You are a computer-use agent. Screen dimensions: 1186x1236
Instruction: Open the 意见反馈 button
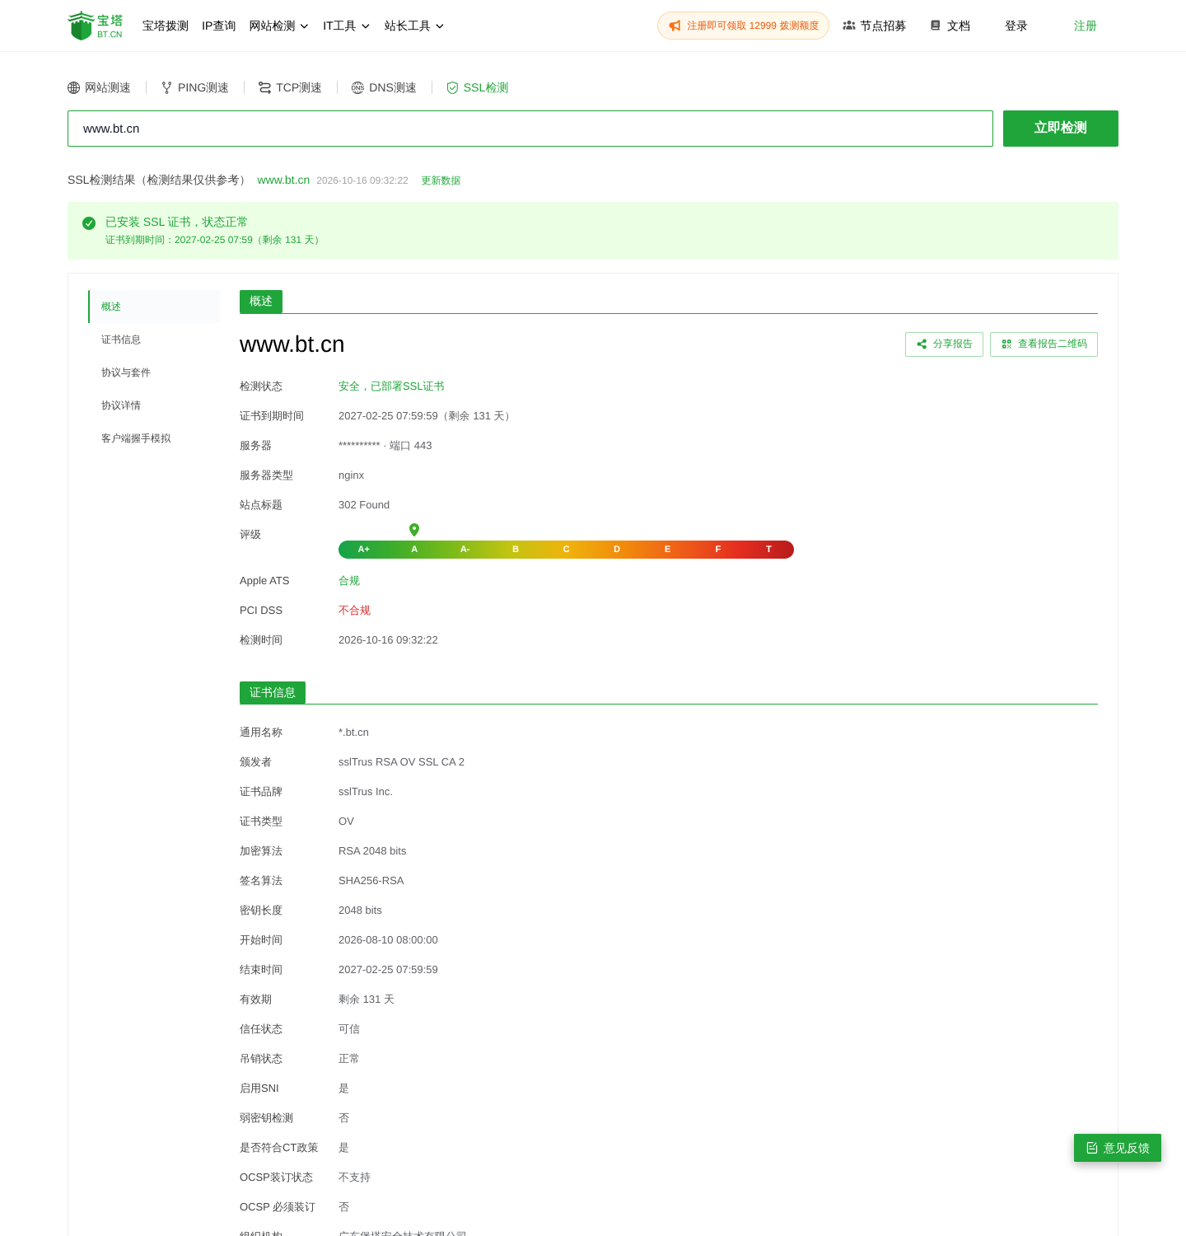(x=1118, y=1148)
